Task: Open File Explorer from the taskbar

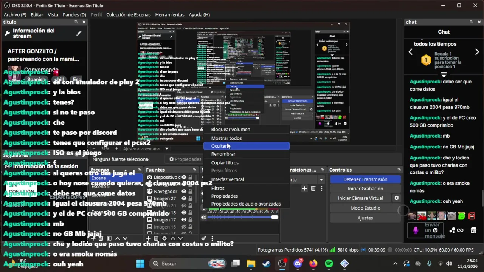Action: pyautogui.click(x=251, y=263)
